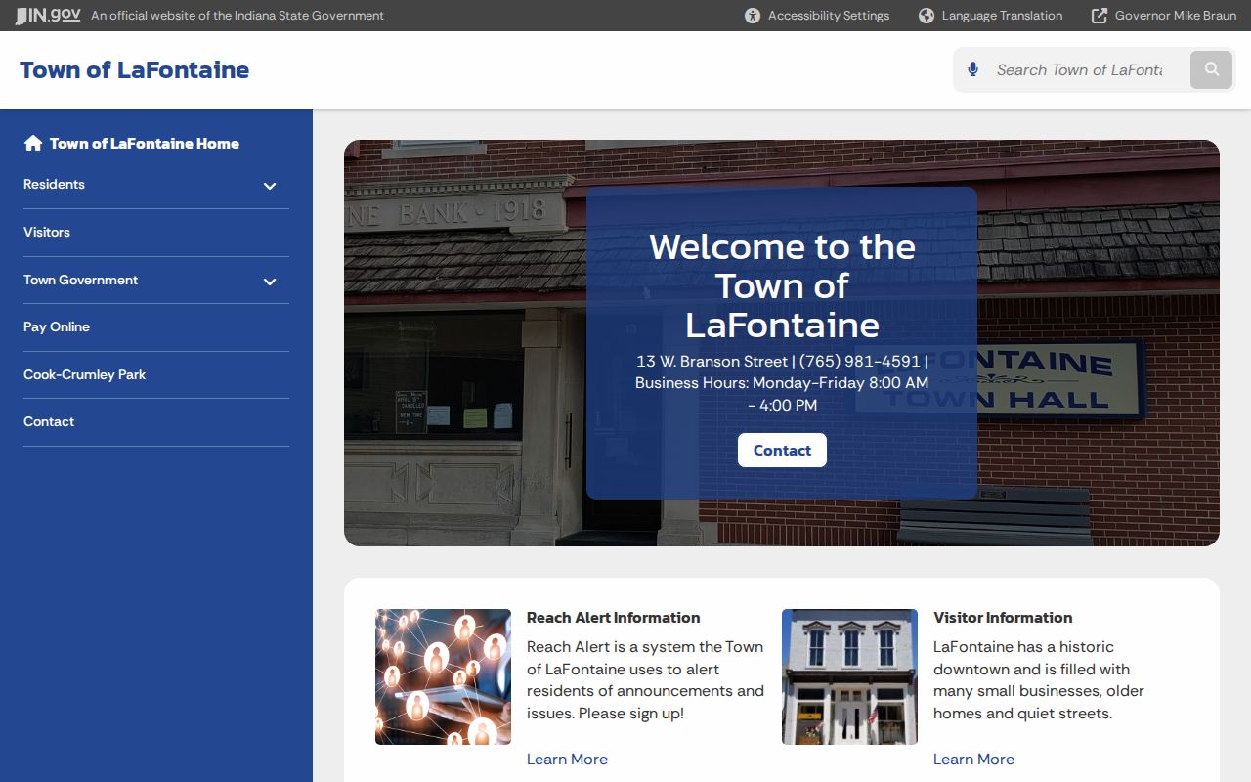Click the Governor external link icon
The height and width of the screenshot is (782, 1251).
(x=1100, y=16)
